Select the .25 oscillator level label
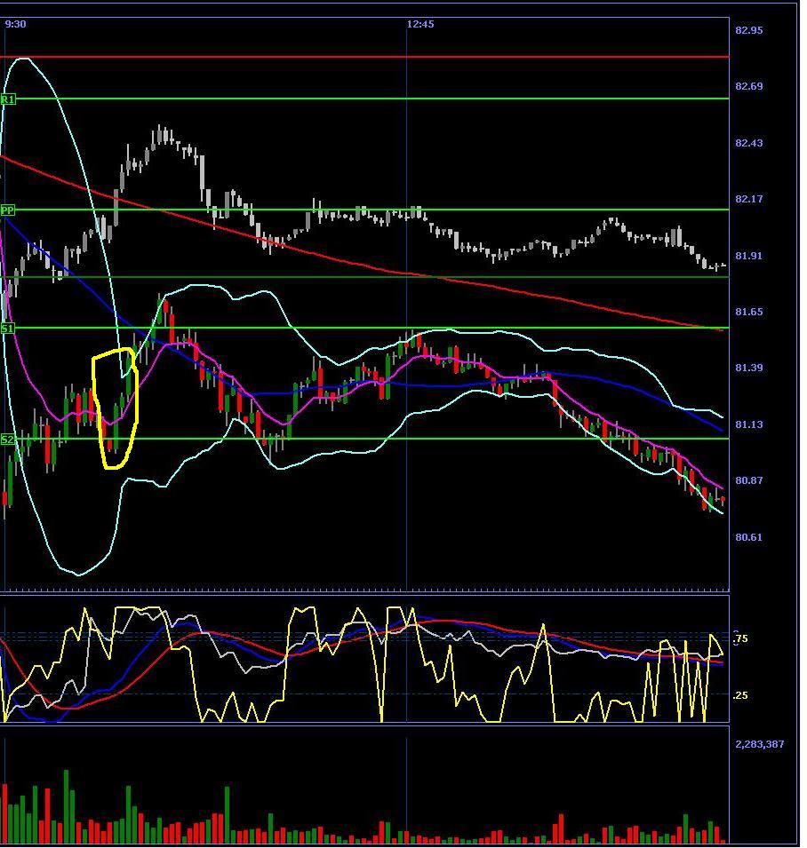The height and width of the screenshot is (848, 807). 741,695
